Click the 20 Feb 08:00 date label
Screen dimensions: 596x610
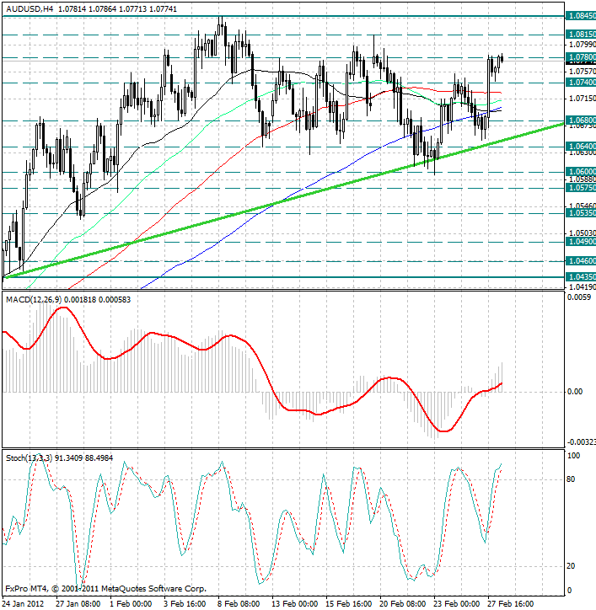point(402,604)
